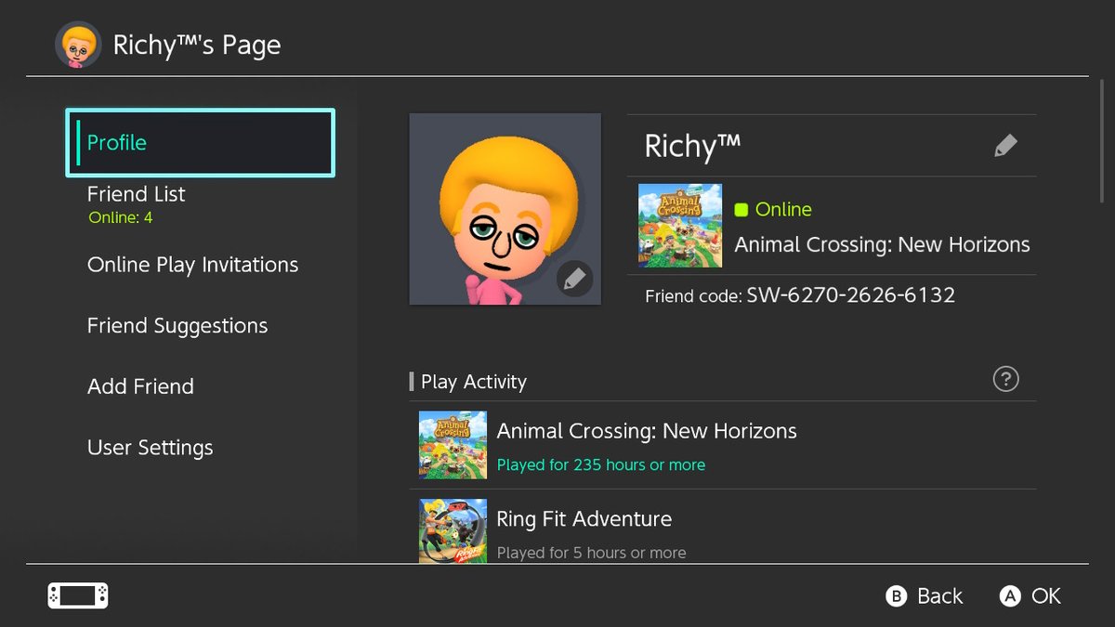The image size is (1115, 627).
Task: Click the Back label in the footer
Action: point(940,596)
